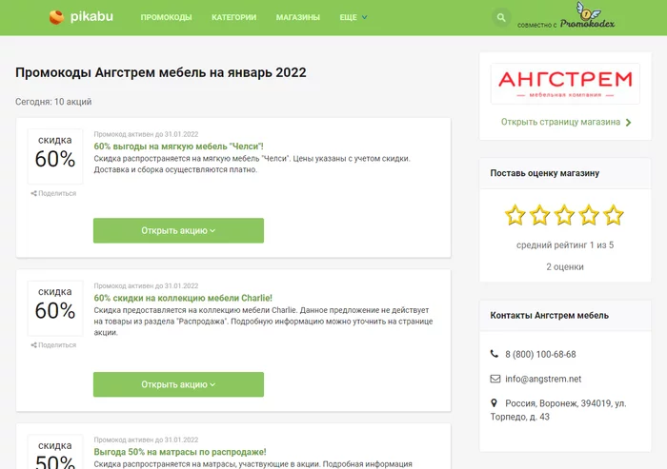The width and height of the screenshot is (667, 469).
Task: Open link Открыть страницу магазина
Action: click(560, 122)
